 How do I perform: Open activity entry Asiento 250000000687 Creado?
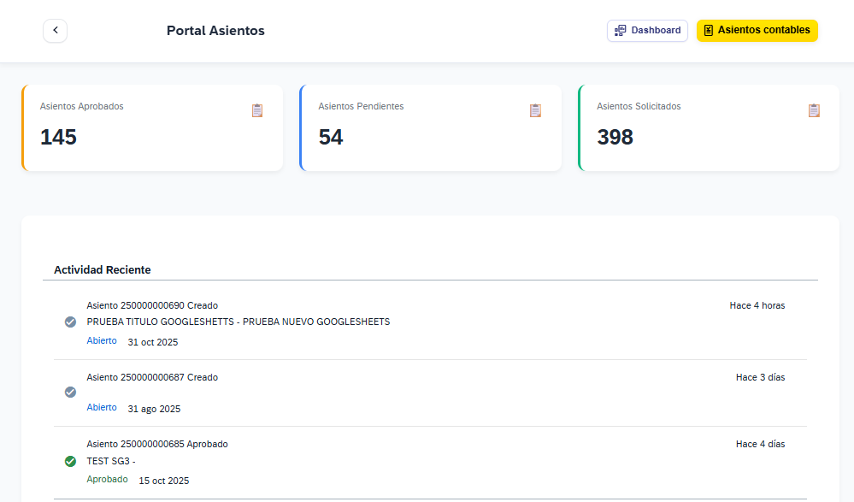tap(152, 377)
